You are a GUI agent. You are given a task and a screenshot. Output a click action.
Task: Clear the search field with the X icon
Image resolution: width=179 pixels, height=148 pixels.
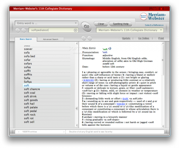tap(75, 30)
